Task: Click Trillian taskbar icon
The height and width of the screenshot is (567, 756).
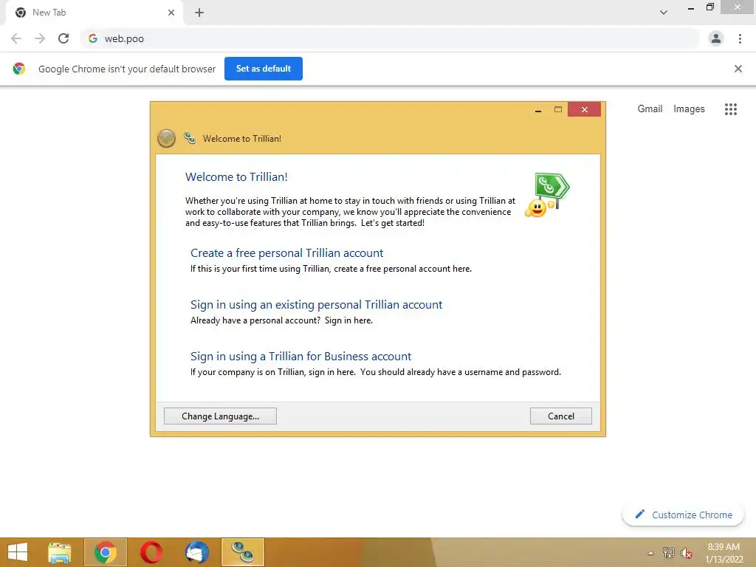Action: coord(242,552)
